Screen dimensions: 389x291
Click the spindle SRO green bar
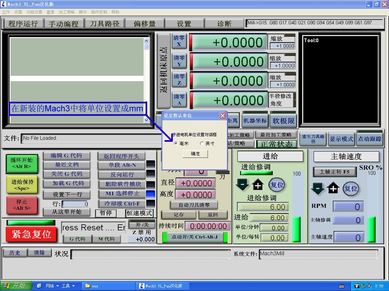pos(372,230)
